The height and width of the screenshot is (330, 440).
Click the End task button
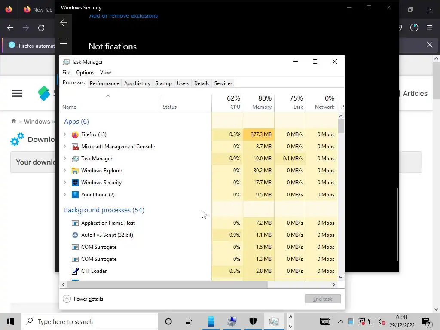point(323,299)
